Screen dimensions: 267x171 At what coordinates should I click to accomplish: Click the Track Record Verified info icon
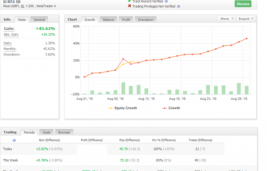(x=166, y=1)
